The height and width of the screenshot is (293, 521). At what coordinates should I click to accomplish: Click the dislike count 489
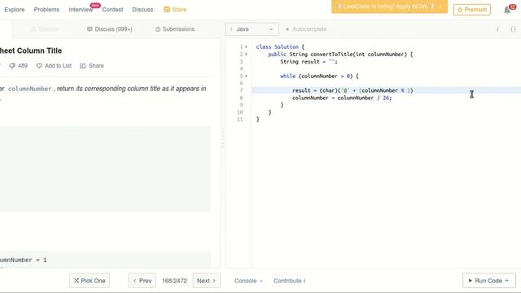23,66
